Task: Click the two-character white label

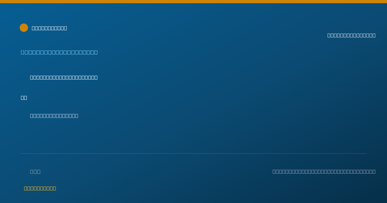Action: [x=24, y=98]
